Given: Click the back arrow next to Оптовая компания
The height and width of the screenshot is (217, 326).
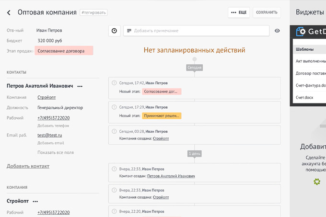Looking at the screenshot, I should [9, 12].
